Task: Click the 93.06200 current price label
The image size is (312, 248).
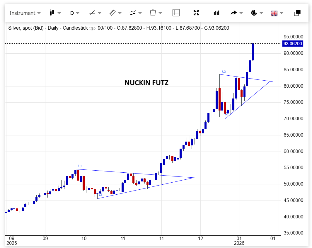Action: pyautogui.click(x=292, y=44)
